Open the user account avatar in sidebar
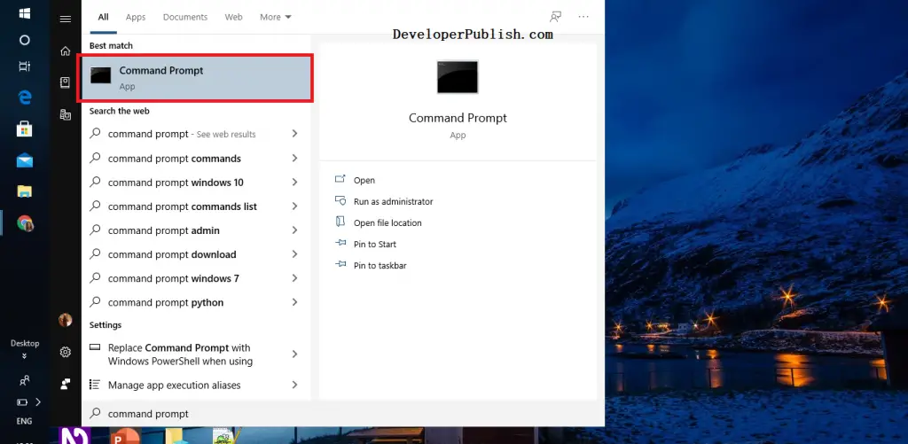908x444 pixels. click(66, 320)
